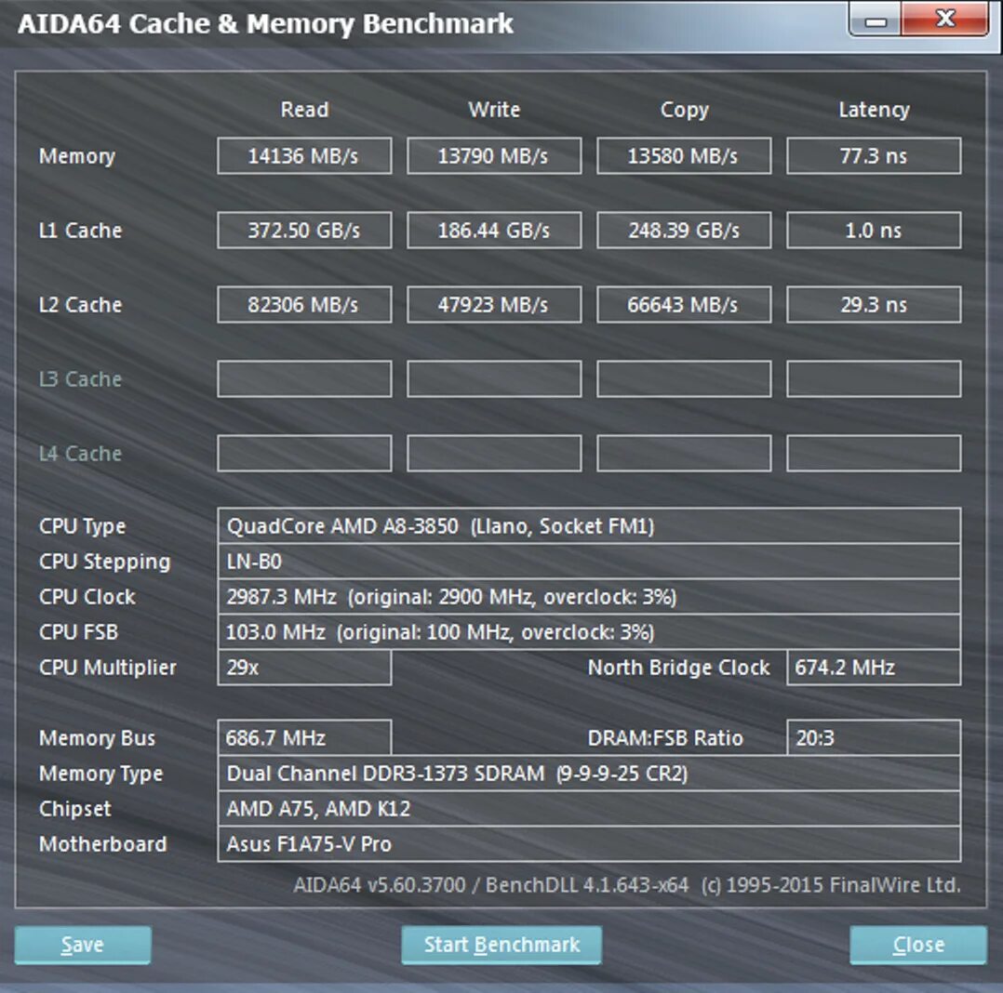Select L1 Cache Copy 248.39 GB/s
This screenshot has height=993, width=1003.
[684, 231]
